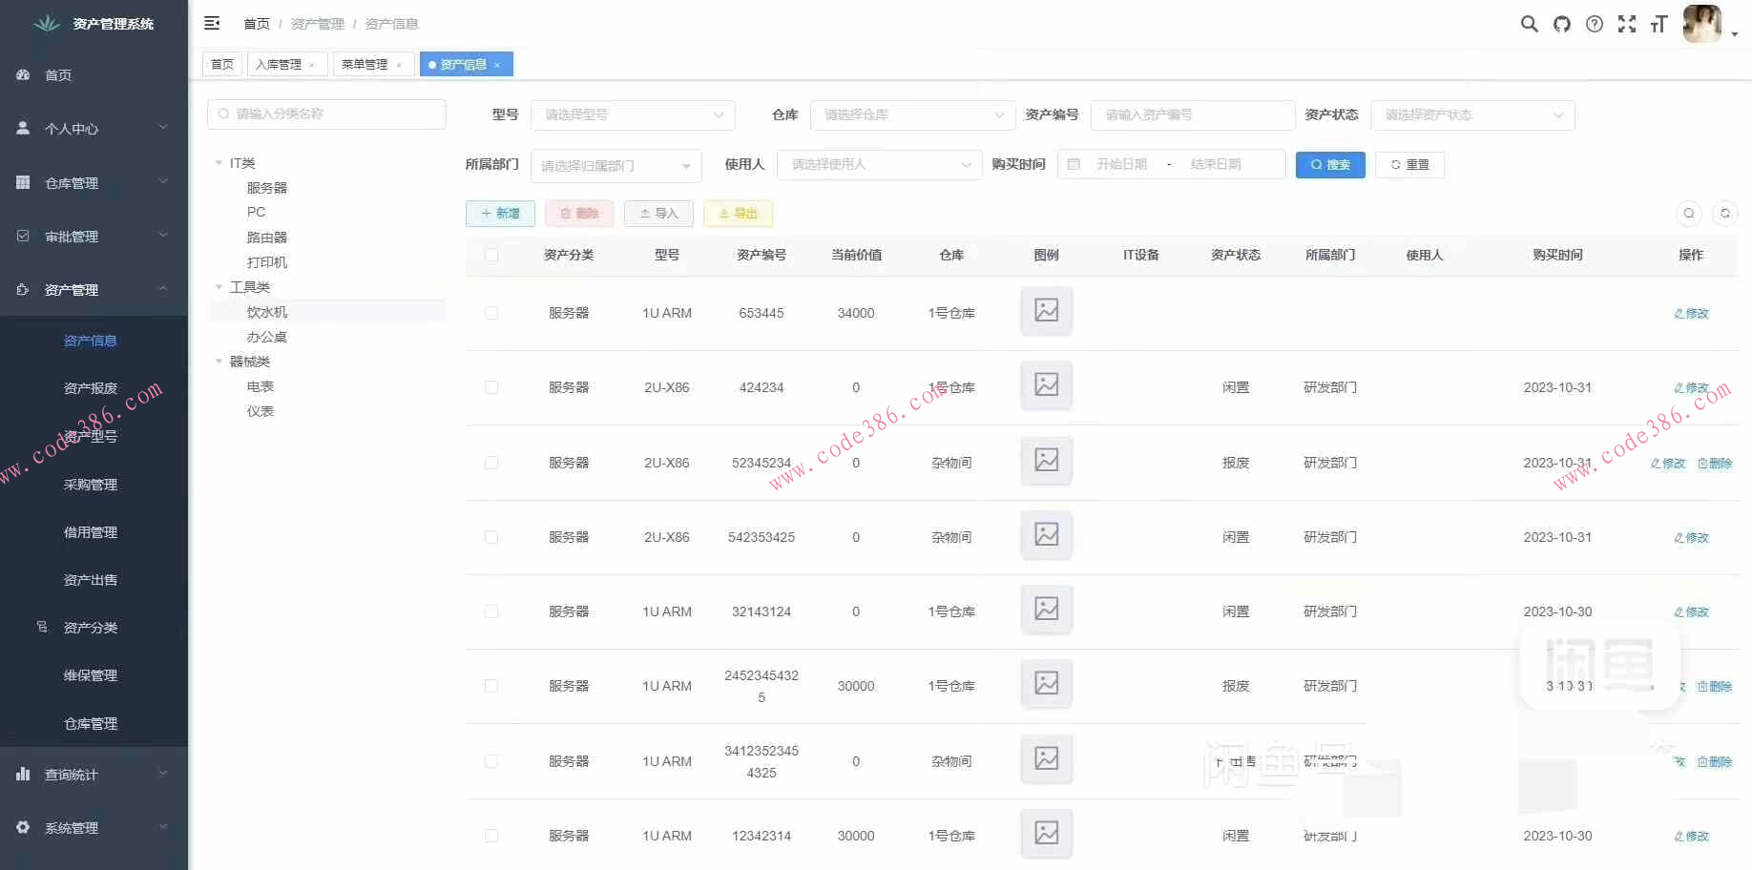Collapse the sidebar with the hamburger icon
Viewport: 1752px width, 870px height.
[212, 23]
